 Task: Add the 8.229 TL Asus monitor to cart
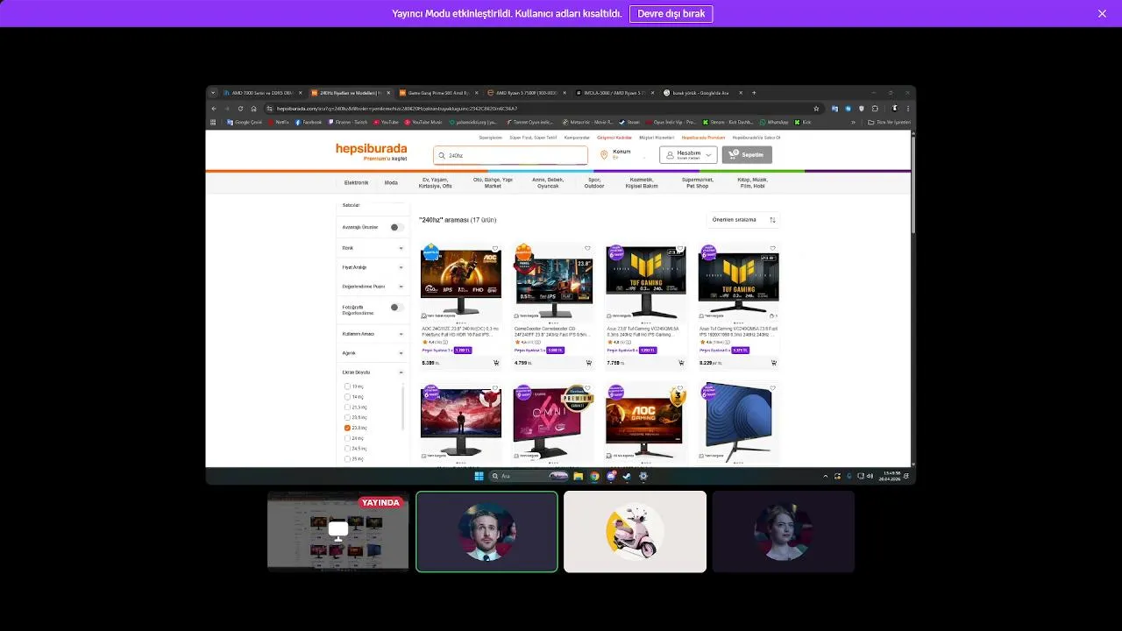coord(774,363)
